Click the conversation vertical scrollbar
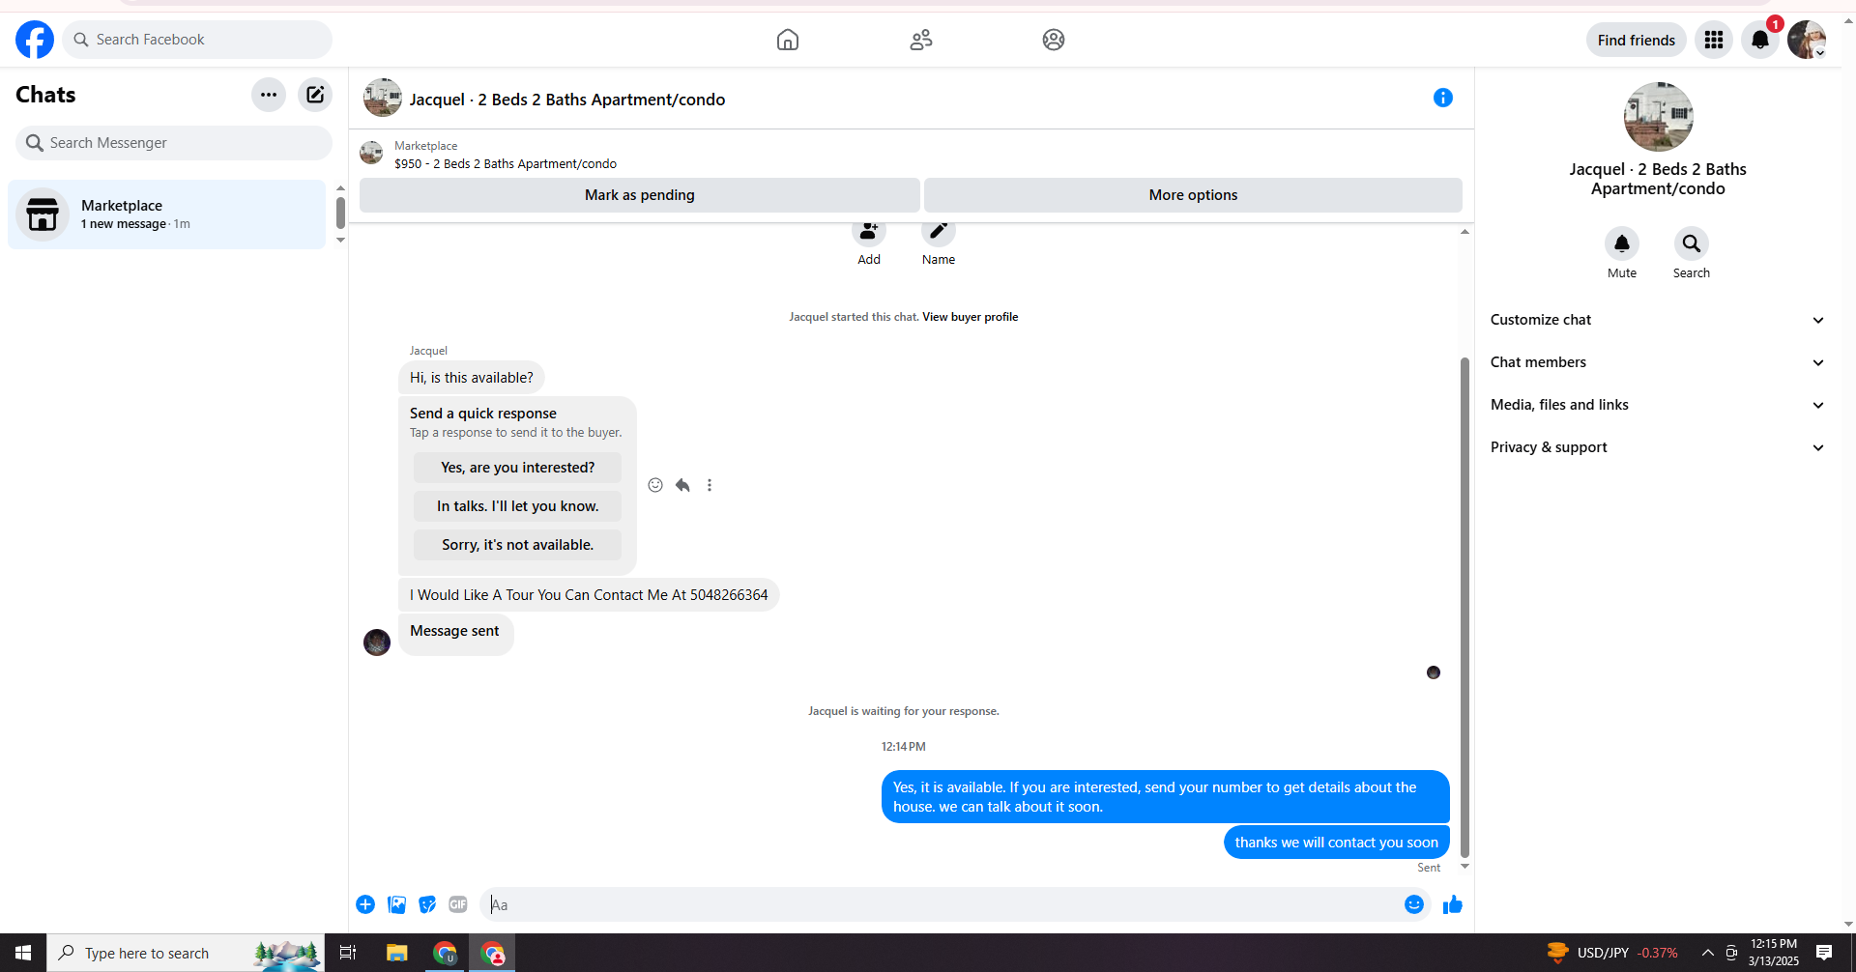Image resolution: width=1856 pixels, height=972 pixels. click(x=1464, y=608)
